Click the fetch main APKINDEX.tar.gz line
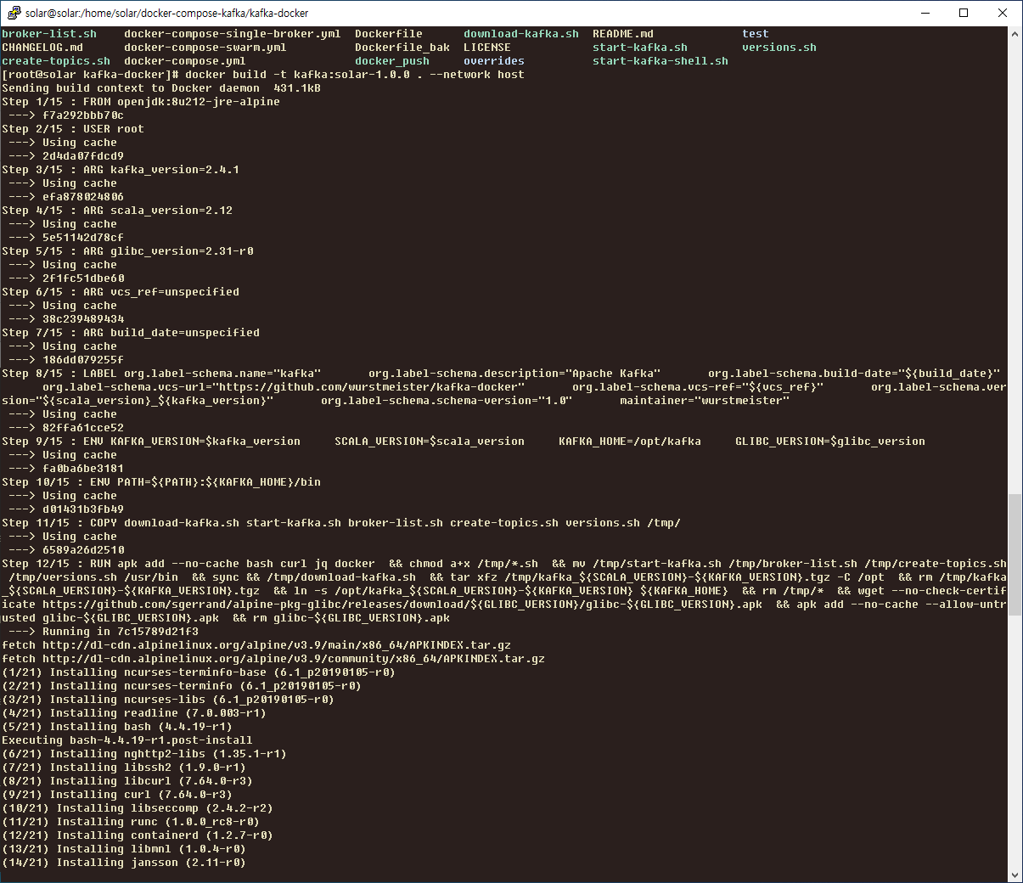The height and width of the screenshot is (883, 1023). point(256,645)
